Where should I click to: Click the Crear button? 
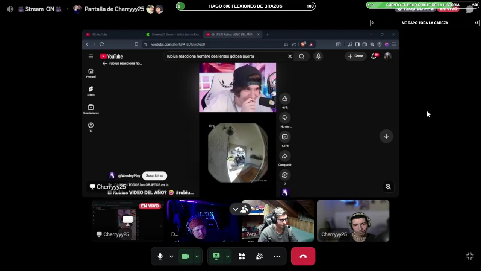click(x=355, y=56)
